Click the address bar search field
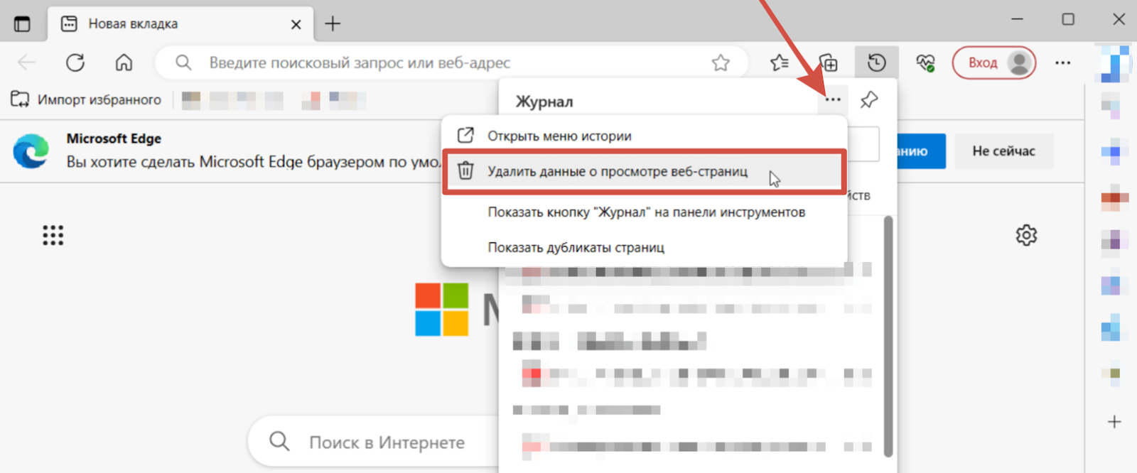 [x=441, y=62]
